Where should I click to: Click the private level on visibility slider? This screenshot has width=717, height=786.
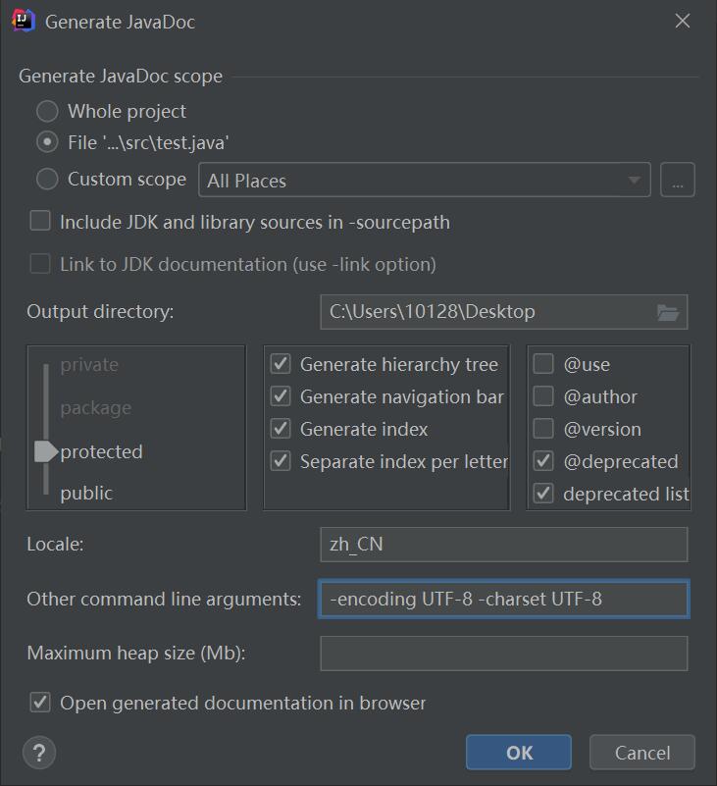(88, 365)
